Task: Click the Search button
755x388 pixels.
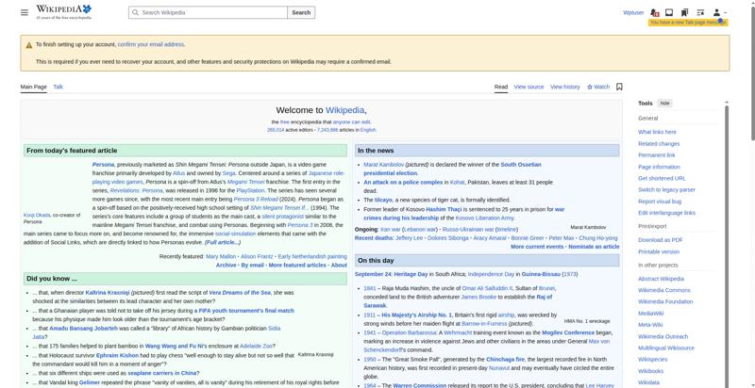Action: click(301, 12)
